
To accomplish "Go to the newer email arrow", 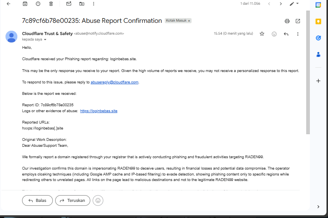I will click(x=269, y=4).
